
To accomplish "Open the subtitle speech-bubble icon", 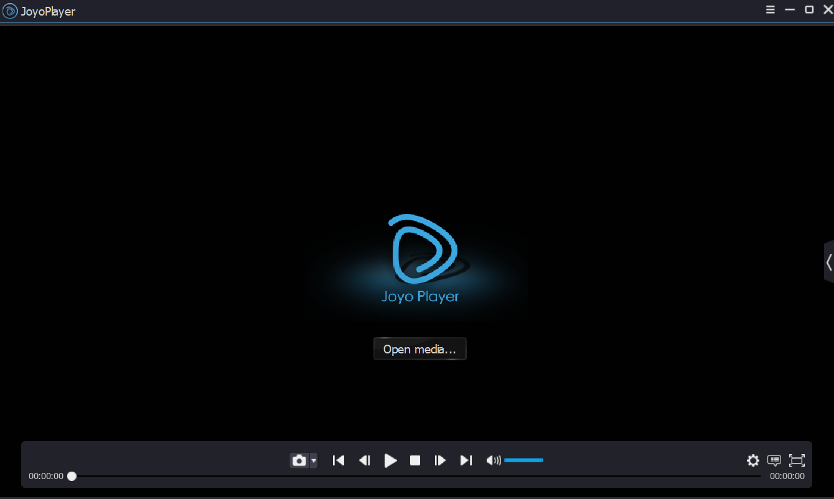I will [x=774, y=460].
